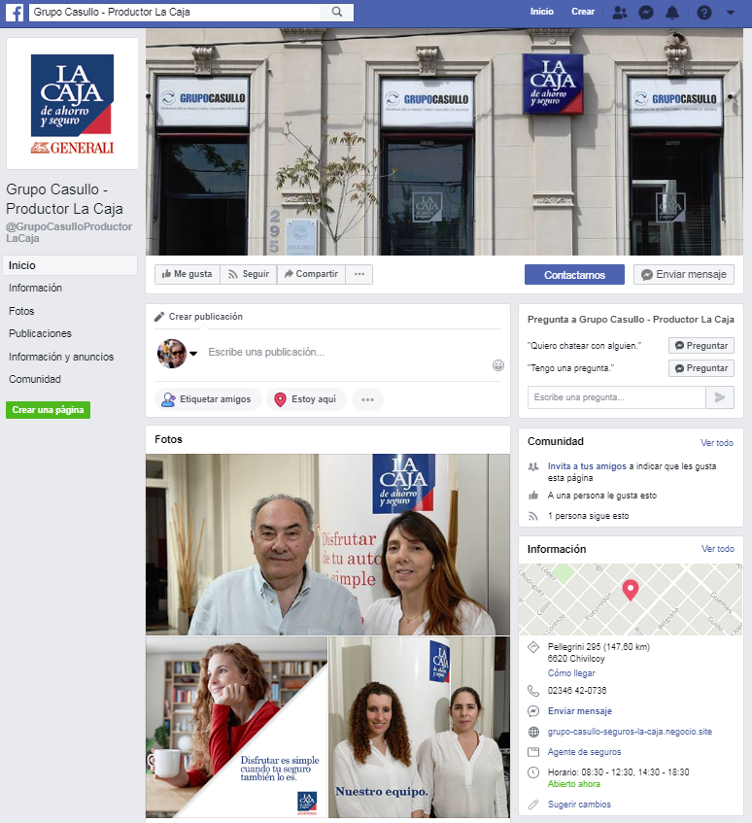
Task: Follow the page with Seguir
Action: coord(248,274)
